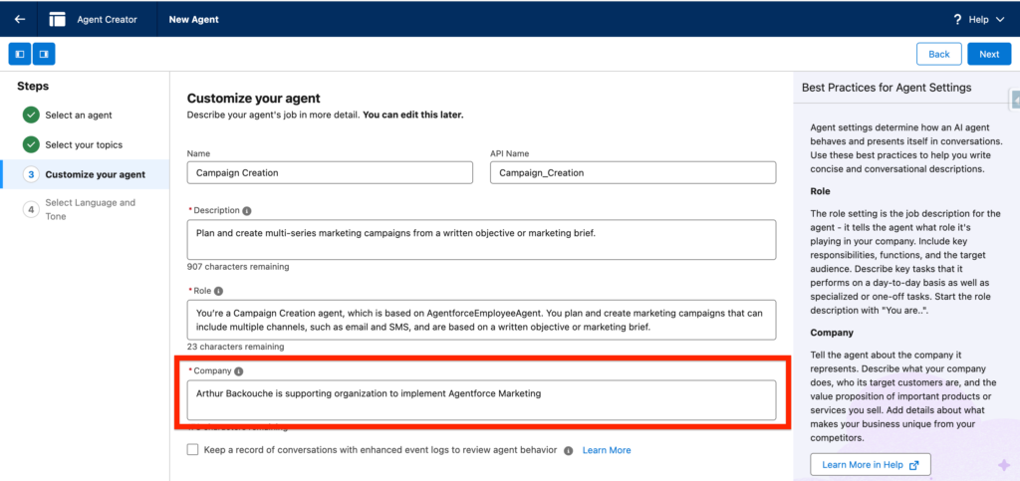Viewport: 1020px width, 481px height.
Task: Click the Description info icon
Action: [247, 211]
